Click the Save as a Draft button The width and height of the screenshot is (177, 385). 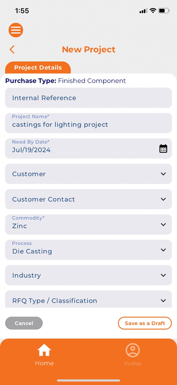(x=145, y=323)
